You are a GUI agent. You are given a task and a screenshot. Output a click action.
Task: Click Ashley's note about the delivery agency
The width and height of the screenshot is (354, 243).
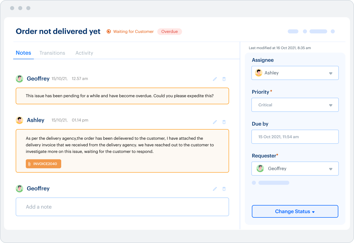[120, 145]
